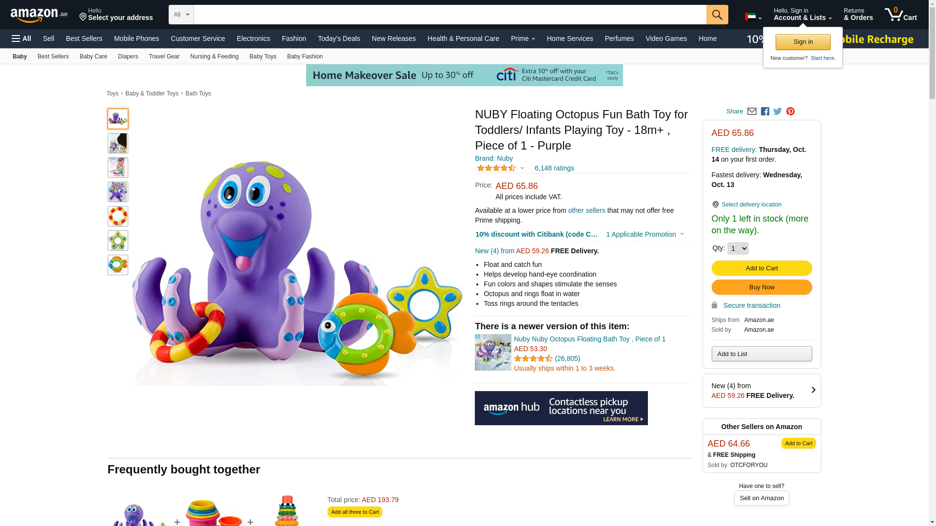Open the shopping cart icon
Screen dimensions: 936x526
(900, 15)
